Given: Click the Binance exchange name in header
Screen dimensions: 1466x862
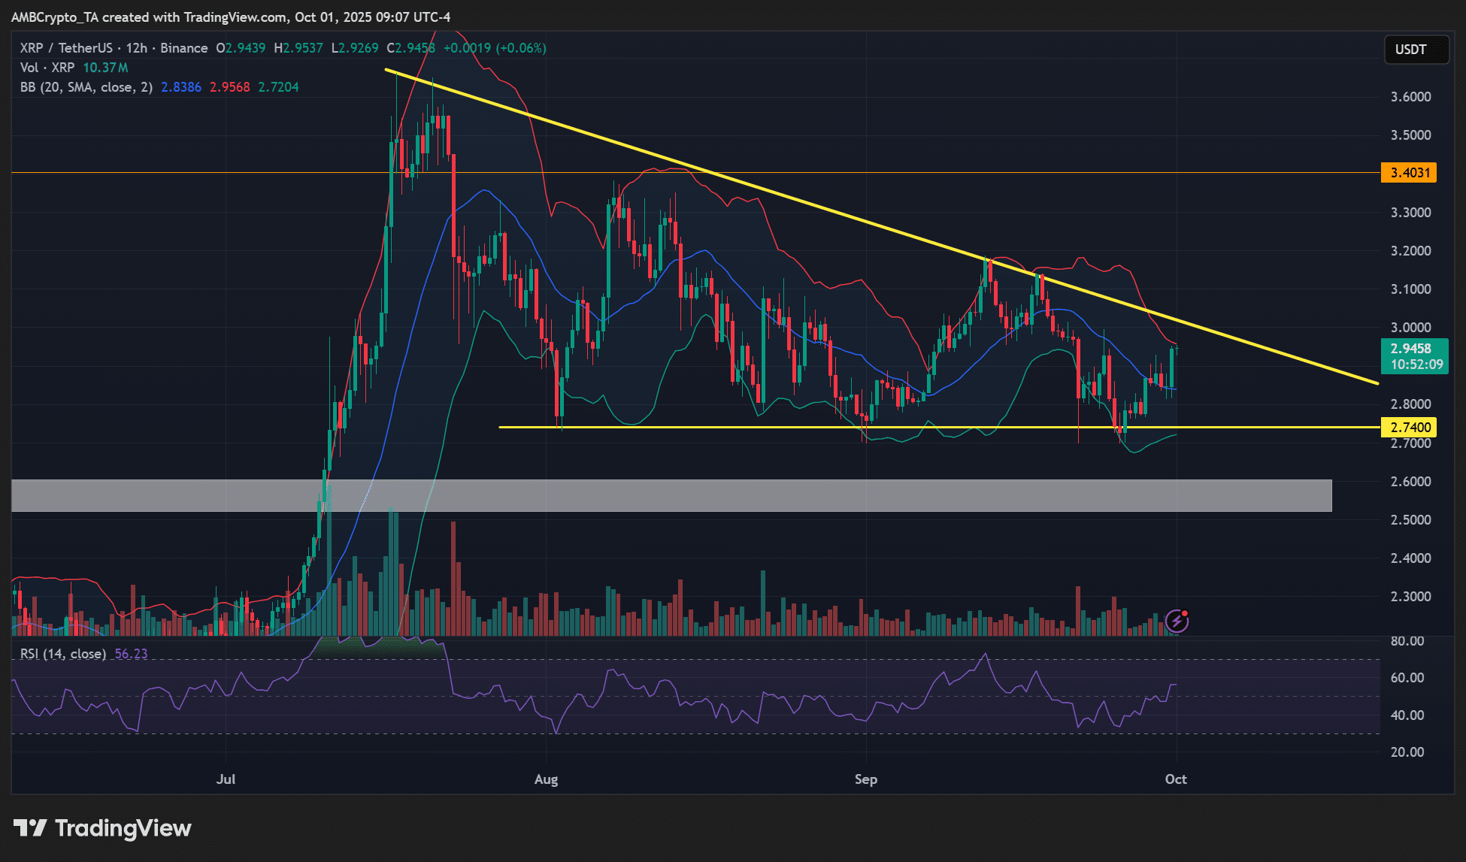Looking at the screenshot, I should pos(184,48).
